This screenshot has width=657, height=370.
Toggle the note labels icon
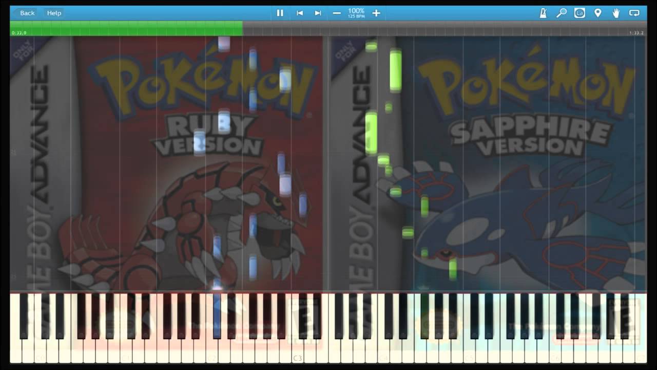pos(579,13)
